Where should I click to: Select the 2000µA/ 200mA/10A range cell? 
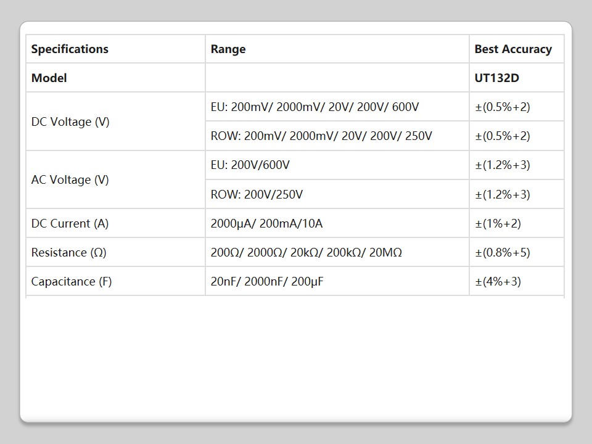(x=266, y=224)
